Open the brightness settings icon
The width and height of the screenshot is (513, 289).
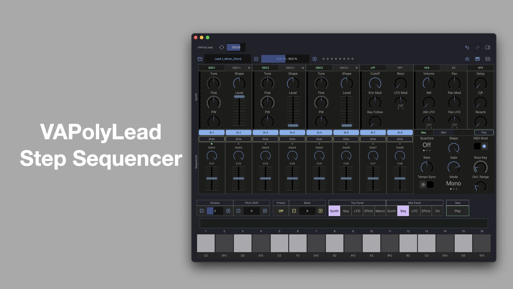(467, 59)
